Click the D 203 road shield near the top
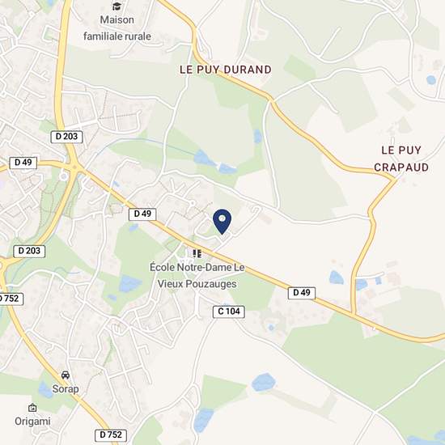The width and height of the screenshot is (445, 445). [66, 137]
